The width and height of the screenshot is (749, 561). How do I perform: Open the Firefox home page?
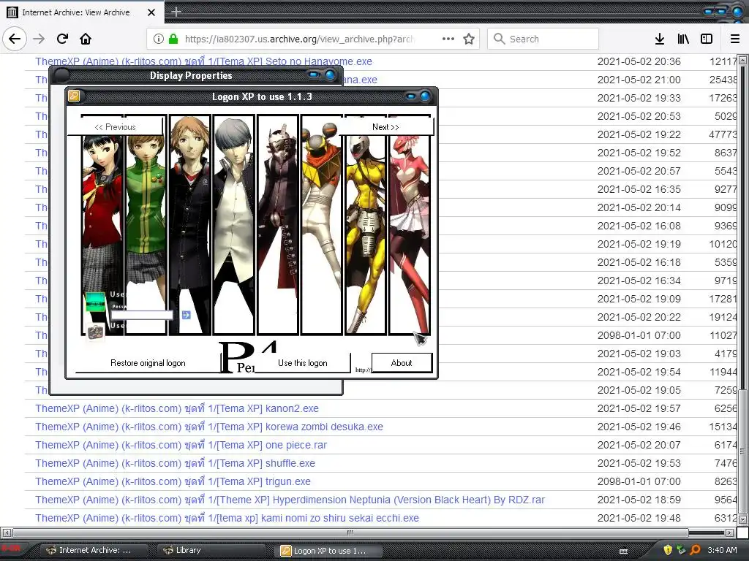click(x=86, y=39)
